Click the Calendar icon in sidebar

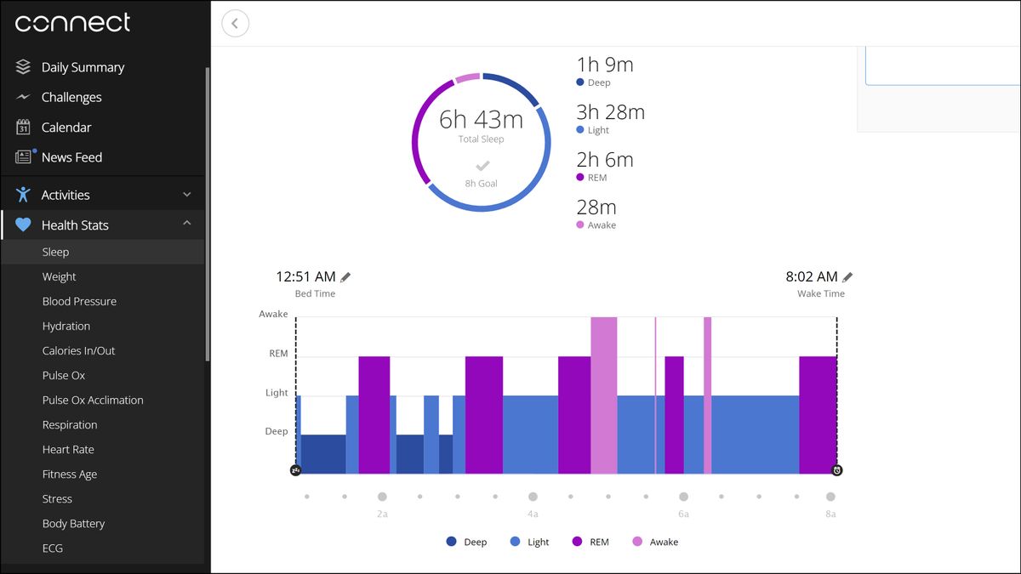point(23,128)
